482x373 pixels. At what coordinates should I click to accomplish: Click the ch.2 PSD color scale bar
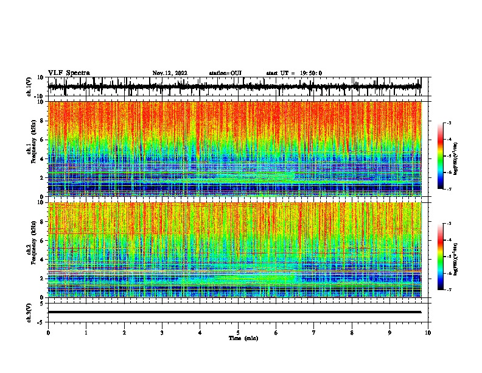click(x=440, y=257)
